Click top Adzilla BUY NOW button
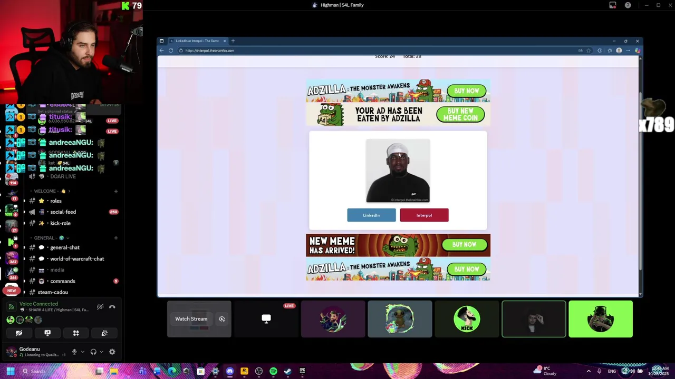675x379 pixels. click(x=466, y=91)
